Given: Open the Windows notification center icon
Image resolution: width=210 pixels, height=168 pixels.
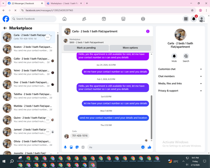Looking at the screenshot, I should click(205, 161).
